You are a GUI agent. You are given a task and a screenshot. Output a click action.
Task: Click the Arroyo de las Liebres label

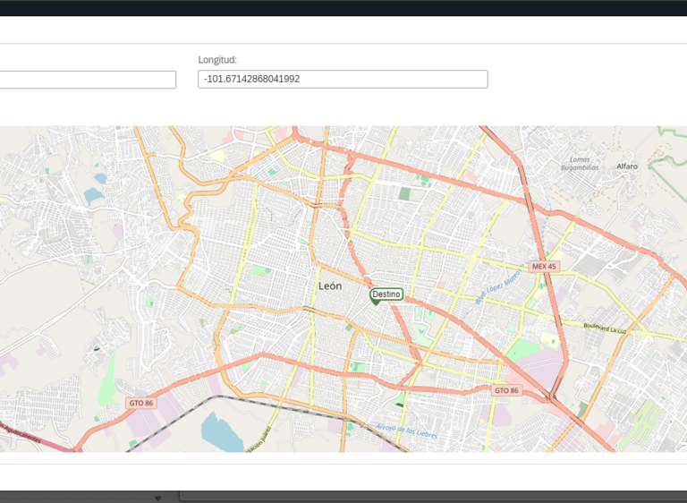point(407,431)
